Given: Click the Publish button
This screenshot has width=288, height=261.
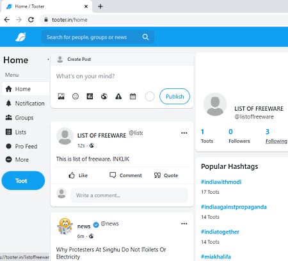Looking at the screenshot, I should point(175,97).
